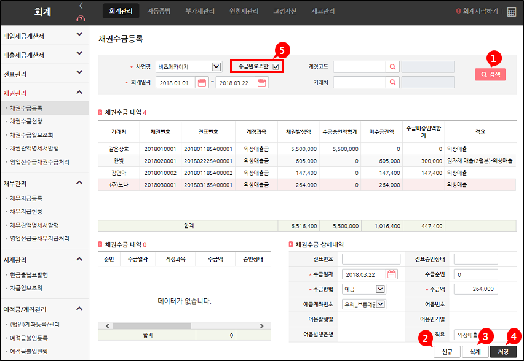Viewport: 524px width, 361px height.
Task: Click the 계정코드 input field
Action: [360, 67]
